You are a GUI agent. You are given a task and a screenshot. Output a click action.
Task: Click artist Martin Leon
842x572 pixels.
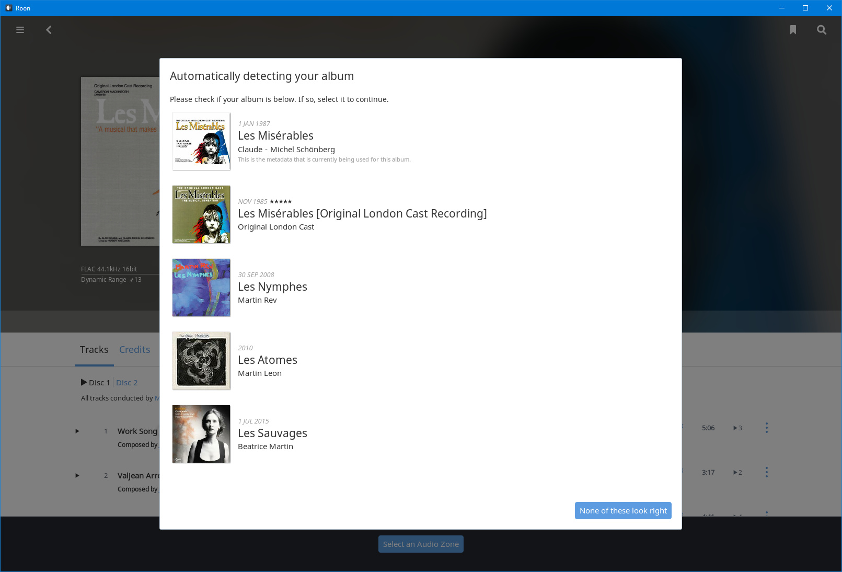[260, 373]
